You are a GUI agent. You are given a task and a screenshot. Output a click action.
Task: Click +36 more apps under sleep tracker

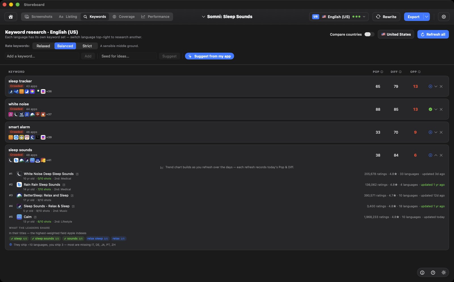tap(49, 91)
